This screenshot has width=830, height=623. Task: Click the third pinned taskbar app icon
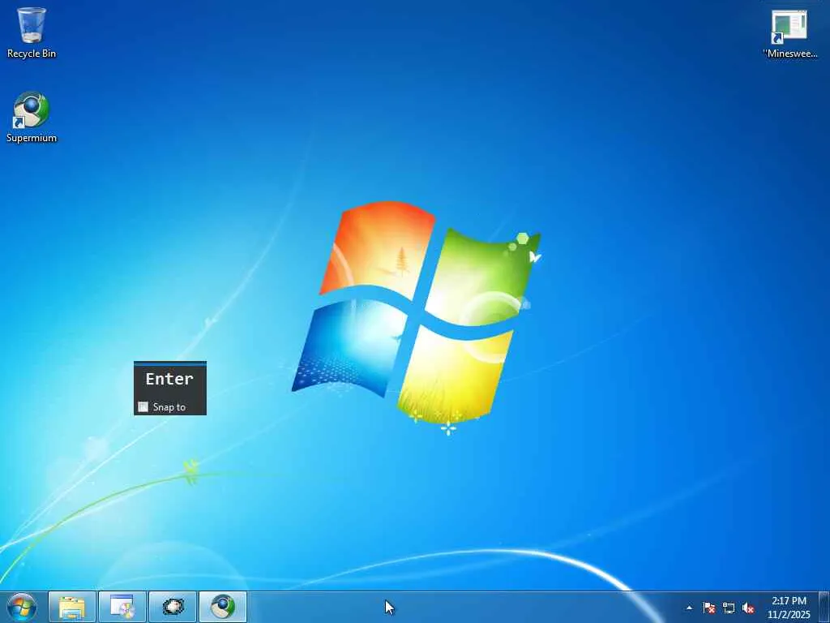173,607
